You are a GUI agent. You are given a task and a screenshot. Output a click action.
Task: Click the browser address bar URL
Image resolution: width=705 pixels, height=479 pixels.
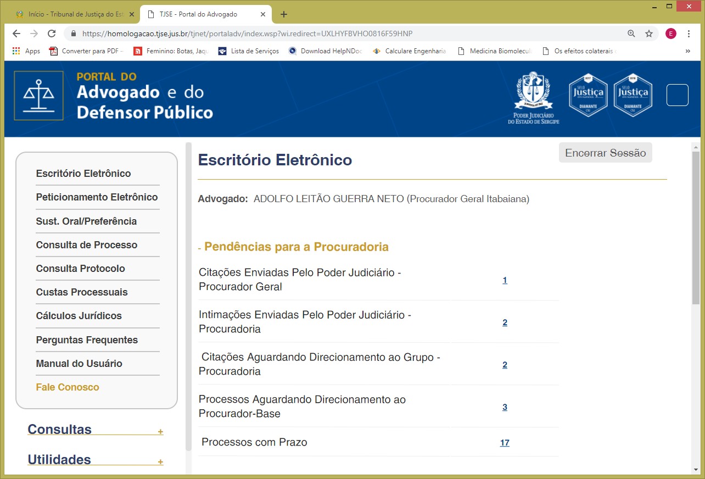pyautogui.click(x=247, y=34)
